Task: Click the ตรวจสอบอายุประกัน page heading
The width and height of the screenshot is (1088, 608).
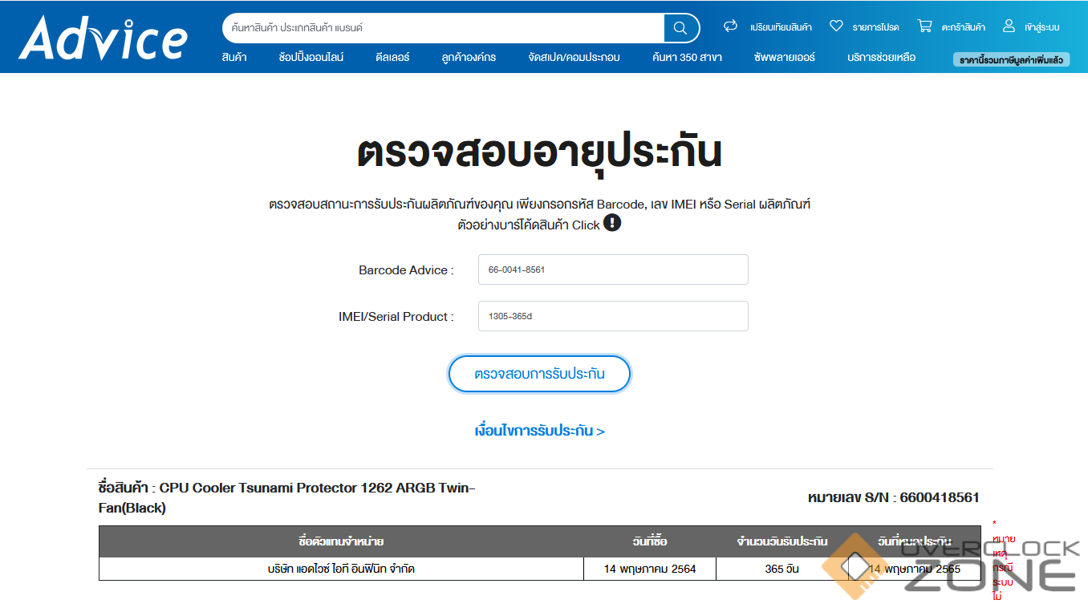Action: (x=539, y=152)
